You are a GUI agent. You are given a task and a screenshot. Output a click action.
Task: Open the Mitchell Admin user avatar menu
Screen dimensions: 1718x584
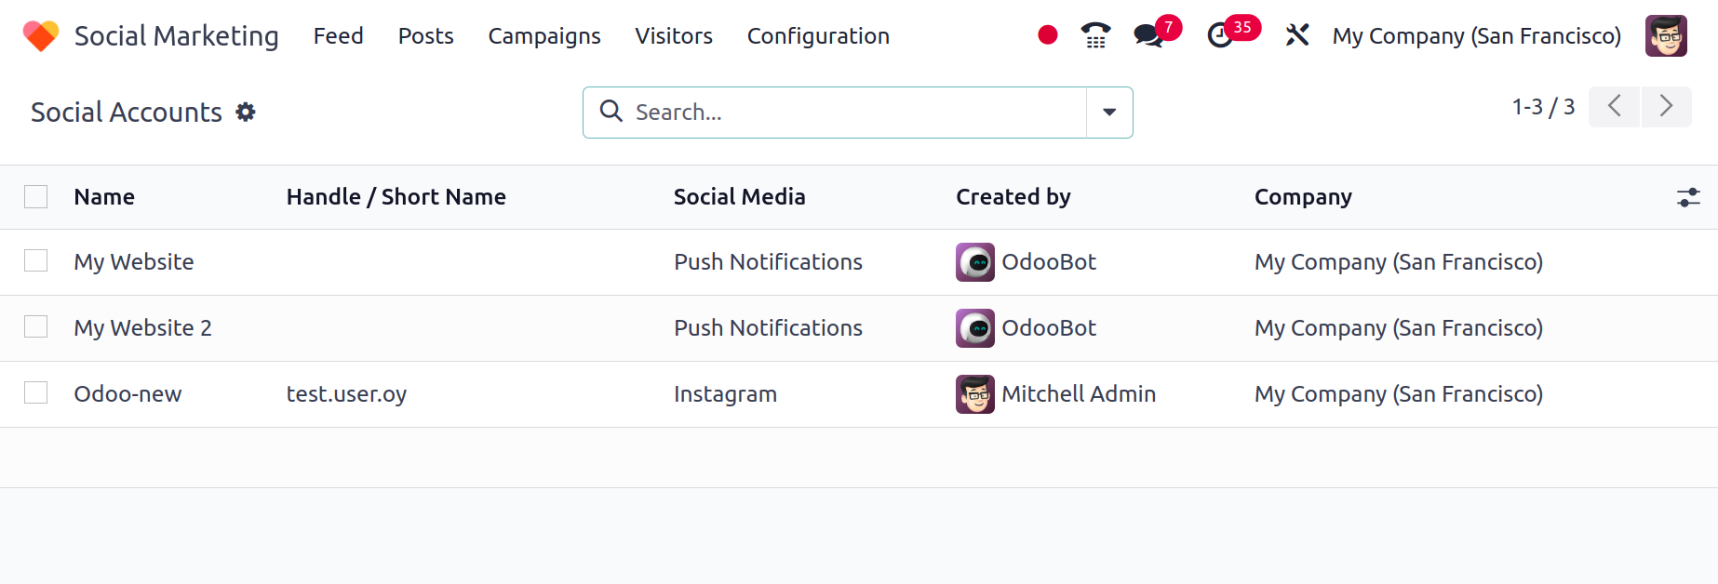[1666, 36]
